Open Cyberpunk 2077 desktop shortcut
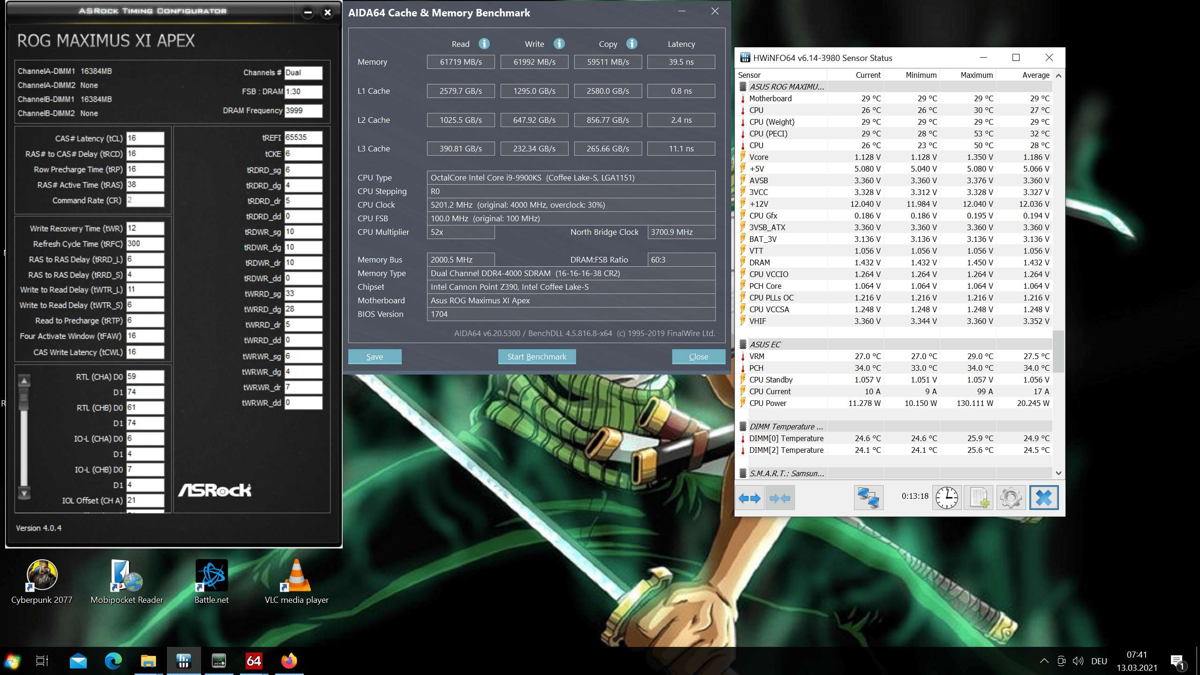The width and height of the screenshot is (1200, 675). (42, 582)
